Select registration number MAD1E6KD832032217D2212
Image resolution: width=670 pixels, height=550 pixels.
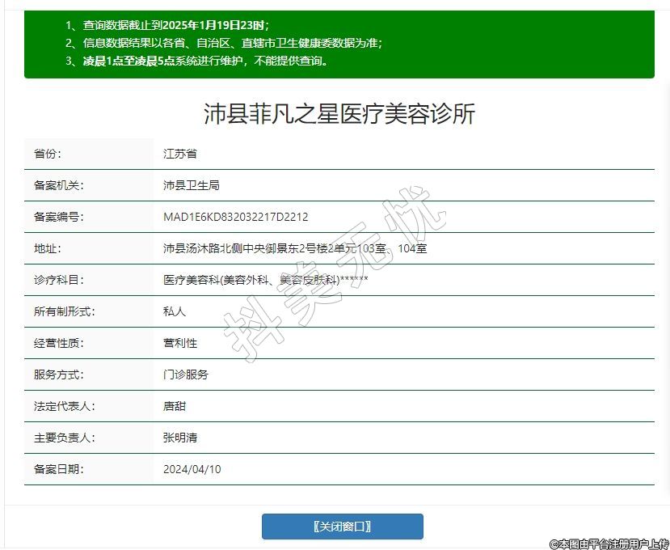point(235,217)
